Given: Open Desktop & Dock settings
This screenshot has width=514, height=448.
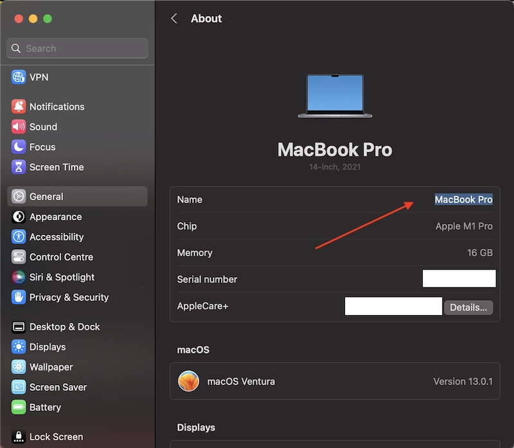Looking at the screenshot, I should point(64,327).
